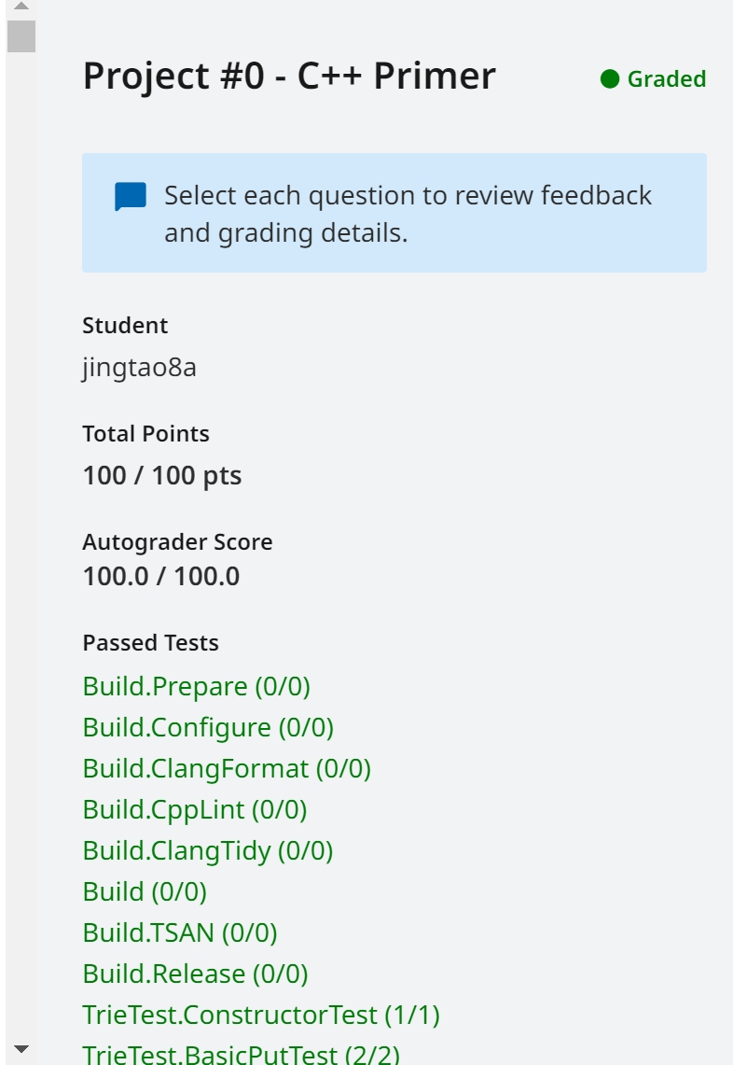This screenshot has height=1065, width=733.
Task: Open the Build.Prepare (0/0) test
Action: (196, 686)
